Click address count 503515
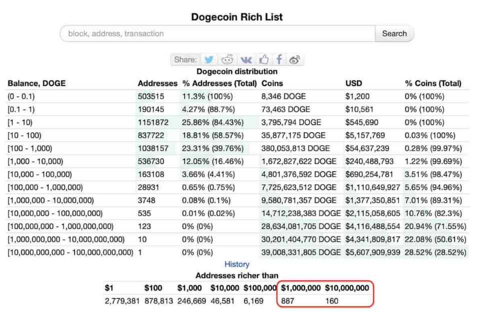The height and width of the screenshot is (312, 492). click(151, 97)
